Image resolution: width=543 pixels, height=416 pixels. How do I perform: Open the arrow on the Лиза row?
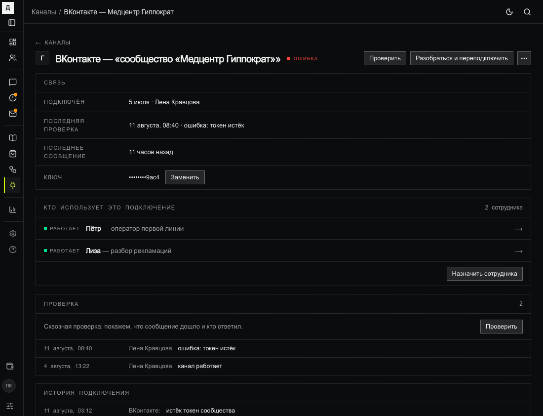tap(518, 251)
